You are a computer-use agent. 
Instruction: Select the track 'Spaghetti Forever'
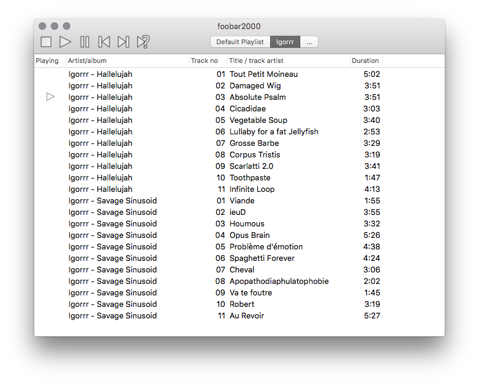262,258
